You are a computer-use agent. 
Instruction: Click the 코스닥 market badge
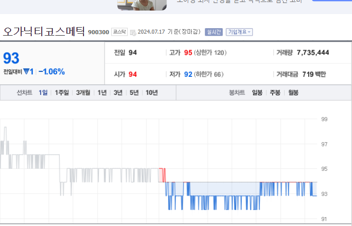[x=120, y=32]
